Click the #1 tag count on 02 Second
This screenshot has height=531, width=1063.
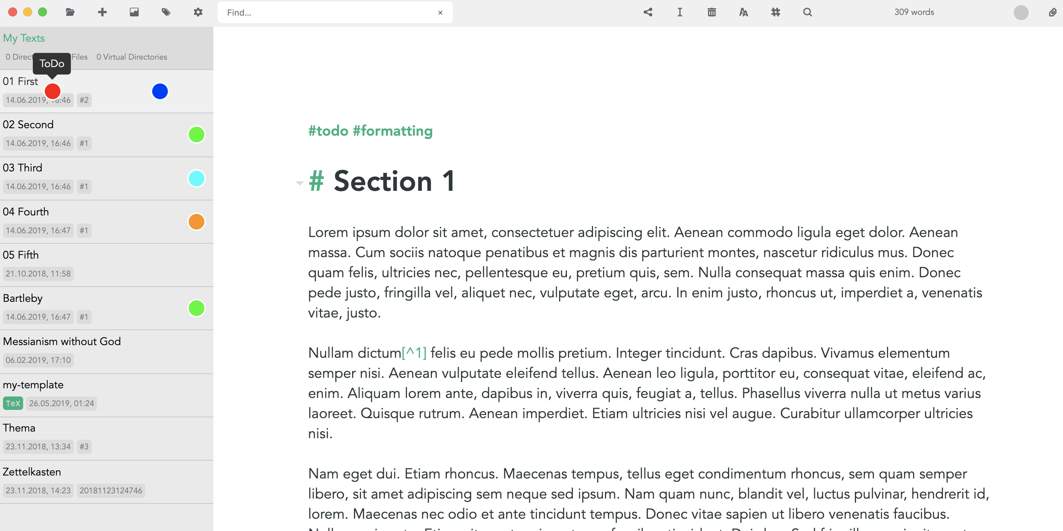point(84,143)
